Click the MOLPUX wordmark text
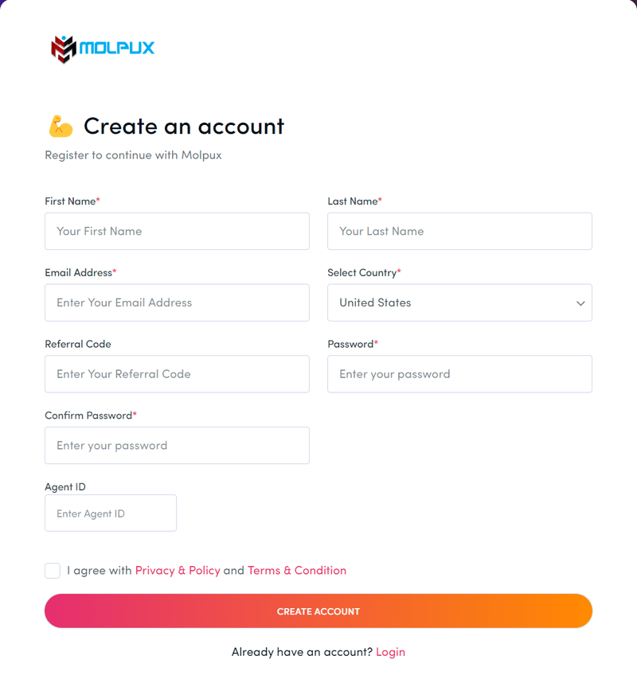Image resolution: width=637 pixels, height=679 pixels. pyautogui.click(x=117, y=48)
